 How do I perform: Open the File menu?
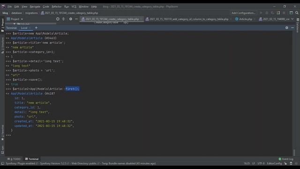coord(9,7)
